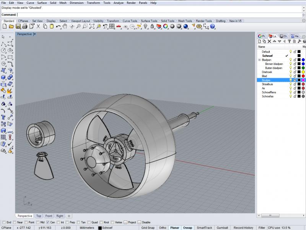The height and width of the screenshot is (230, 306).
Task: Open the Perspective viewport dropdown arrow
Action: (x=34, y=34)
